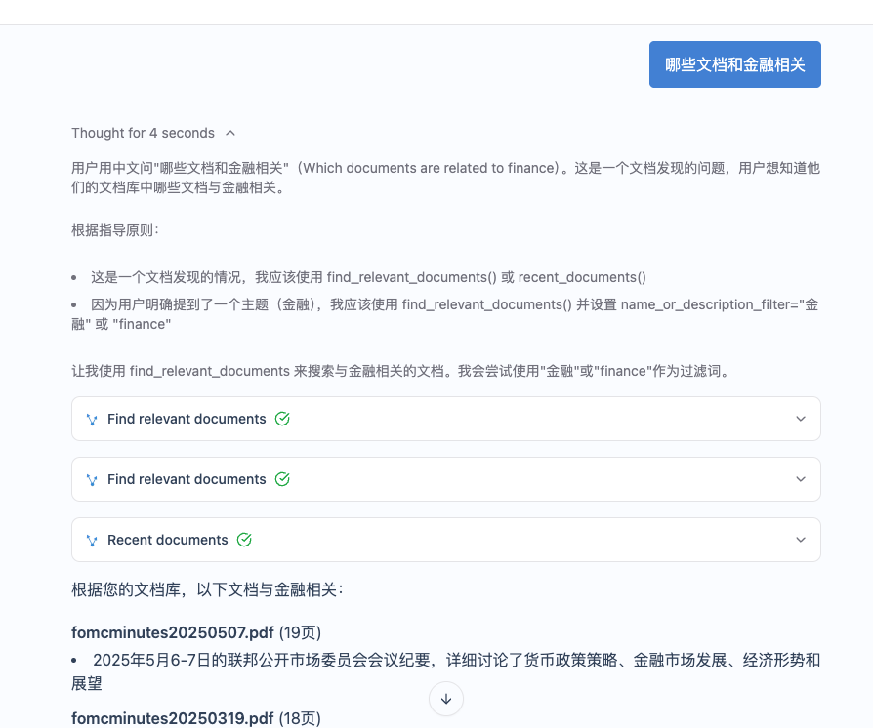Click the green checkmark beside second Find relevant documents
873x728 pixels.
pyautogui.click(x=282, y=478)
